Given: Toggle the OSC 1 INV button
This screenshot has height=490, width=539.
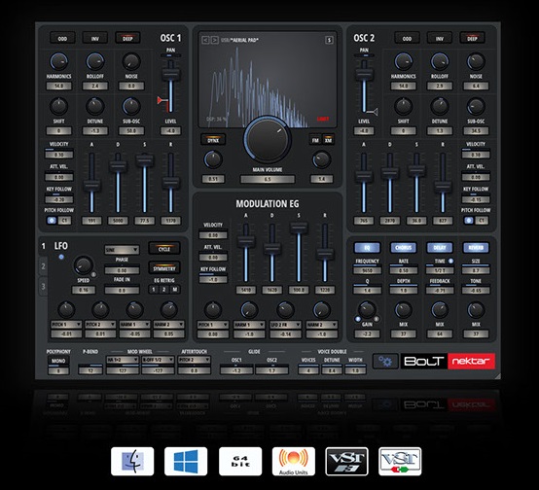Looking at the screenshot, I should coord(95,39).
